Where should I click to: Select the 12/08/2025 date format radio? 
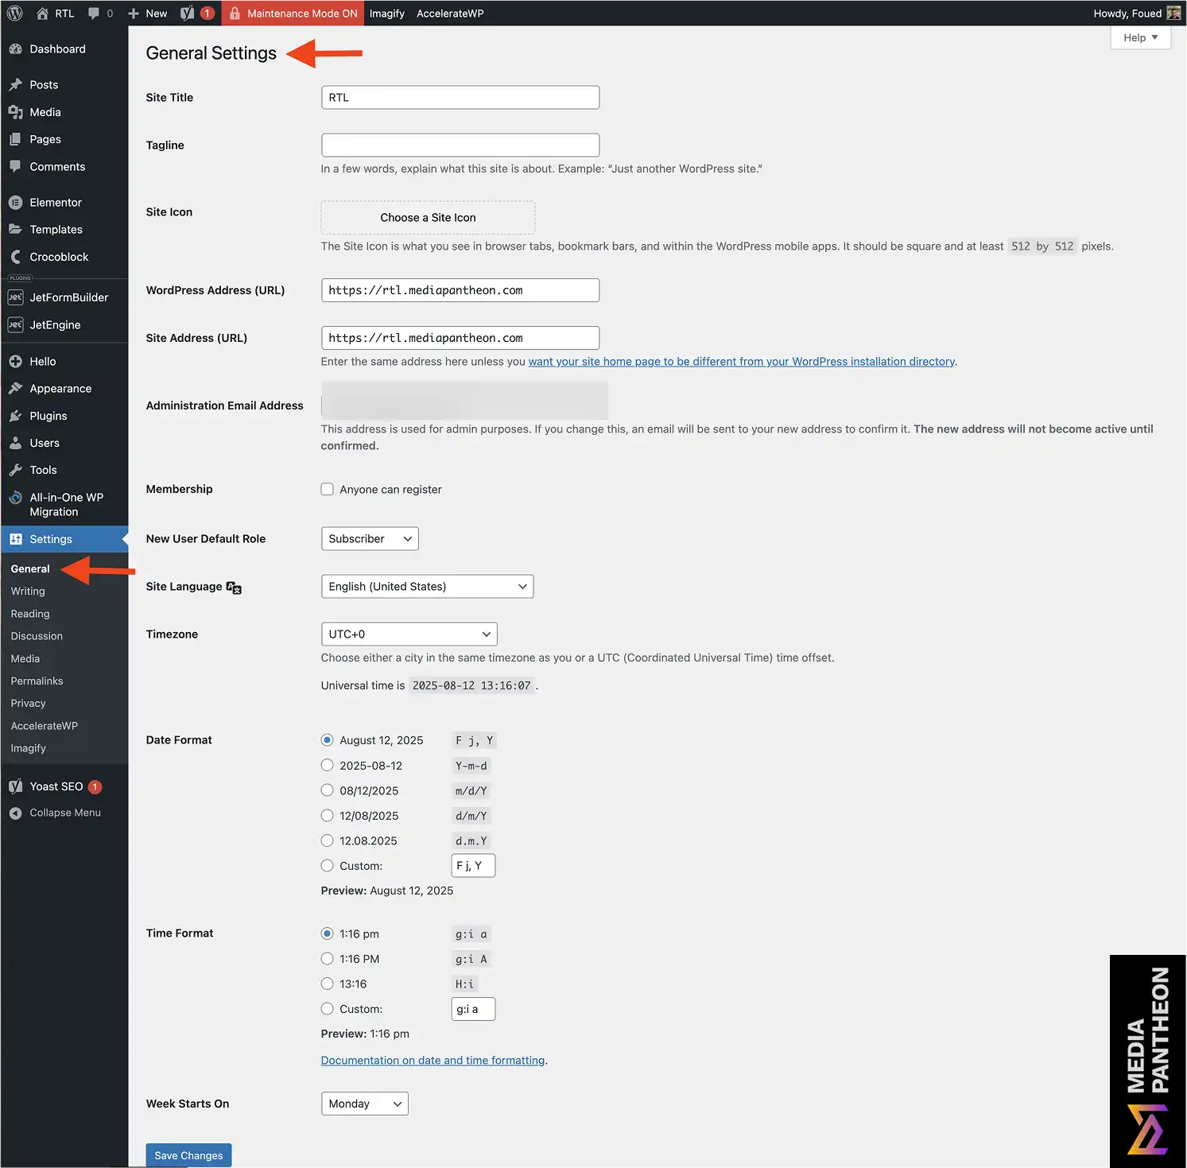pos(327,815)
